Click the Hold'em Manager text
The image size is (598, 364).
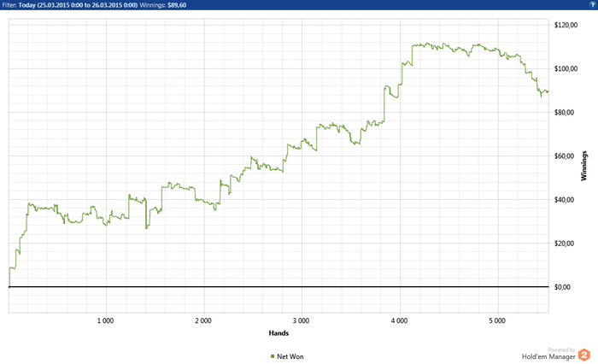548,357
